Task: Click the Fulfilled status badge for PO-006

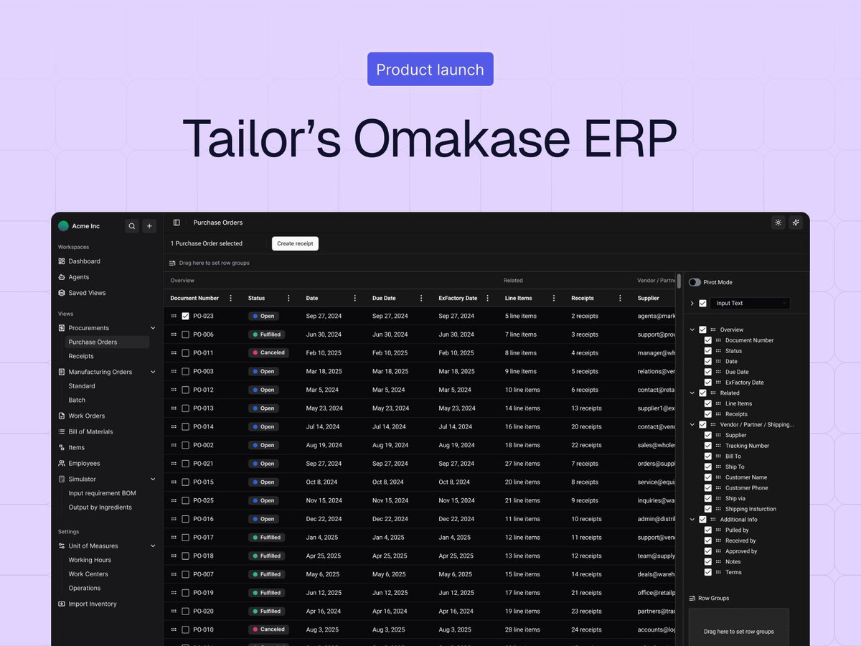Action: coord(268,334)
